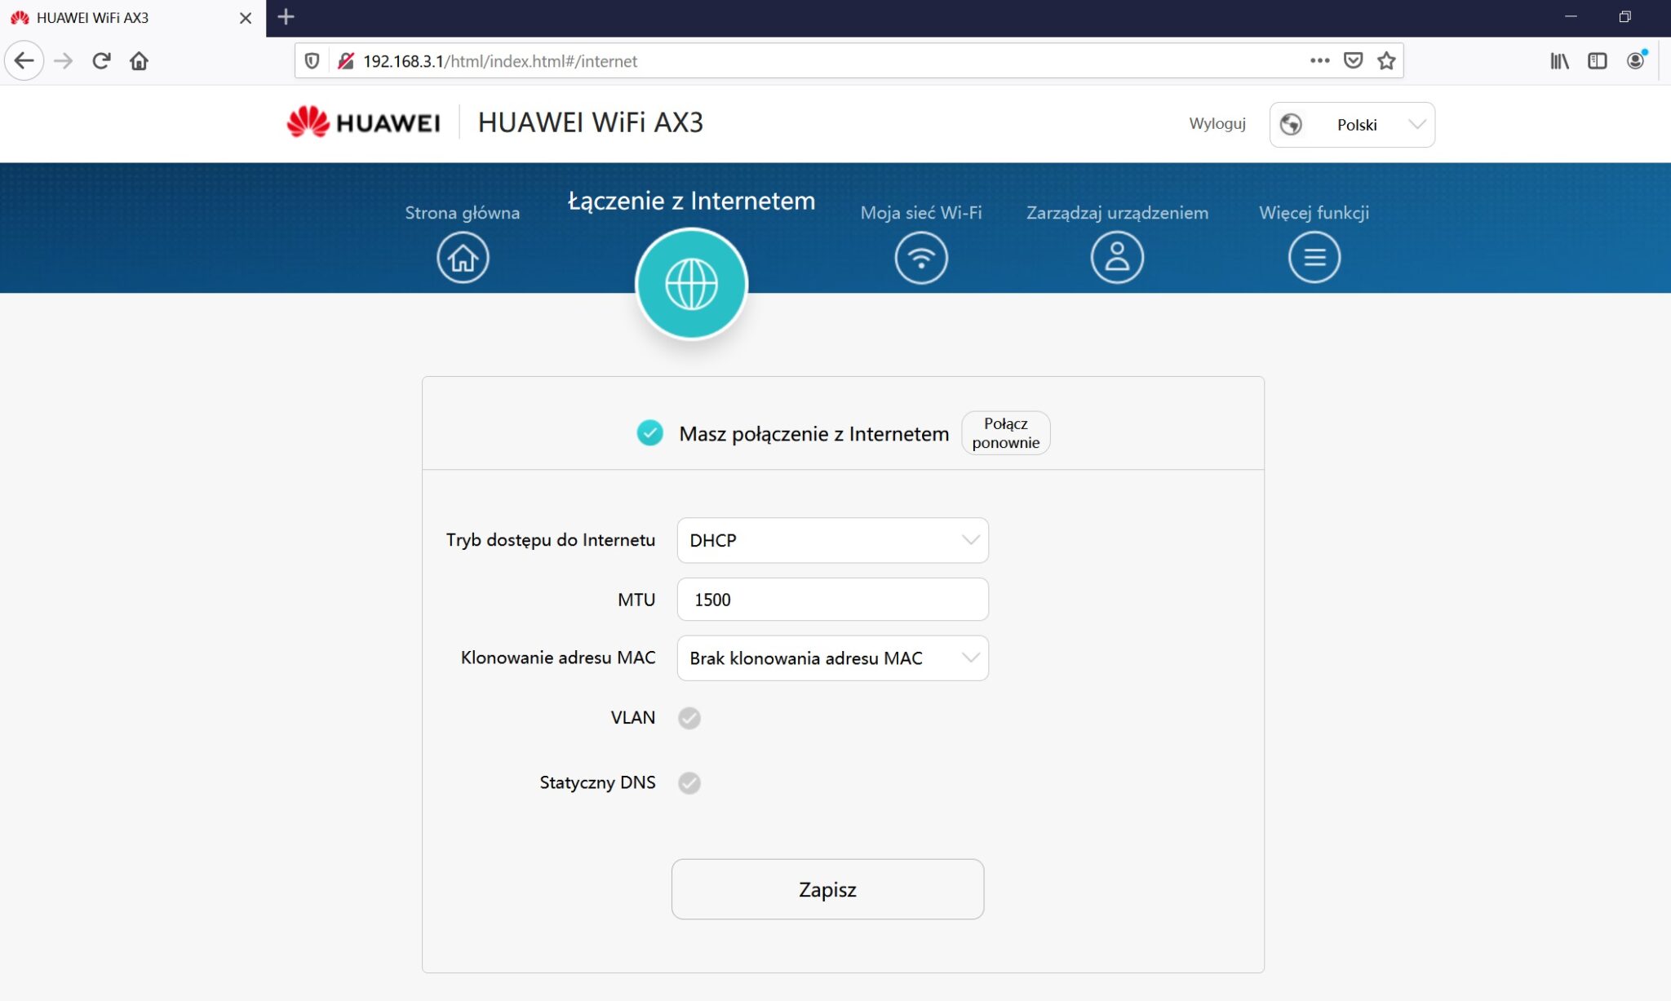Image resolution: width=1671 pixels, height=1001 pixels.
Task: Click the globe Internet connection icon
Action: (691, 284)
